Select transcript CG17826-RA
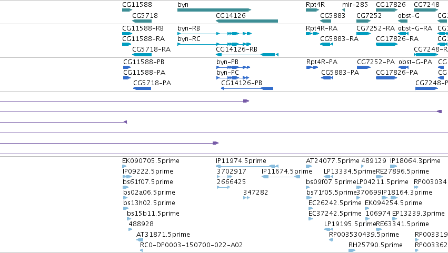The height and width of the screenshot is (253, 448). (x=397, y=39)
